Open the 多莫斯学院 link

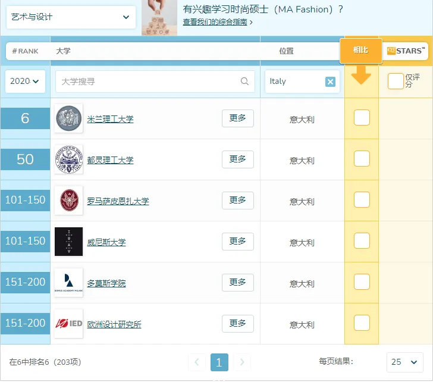point(106,283)
